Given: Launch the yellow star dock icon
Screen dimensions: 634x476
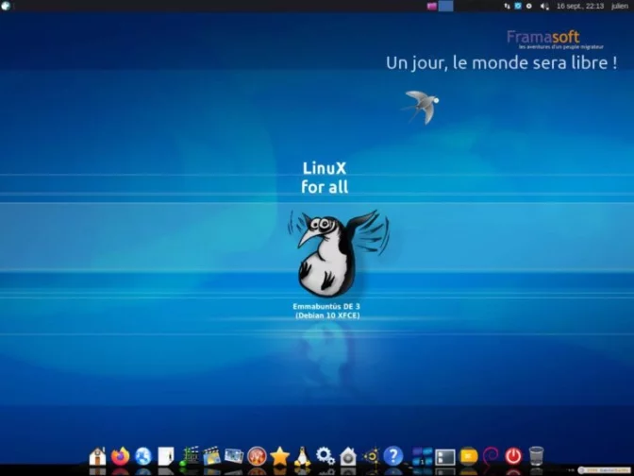Looking at the screenshot, I should 279,457.
